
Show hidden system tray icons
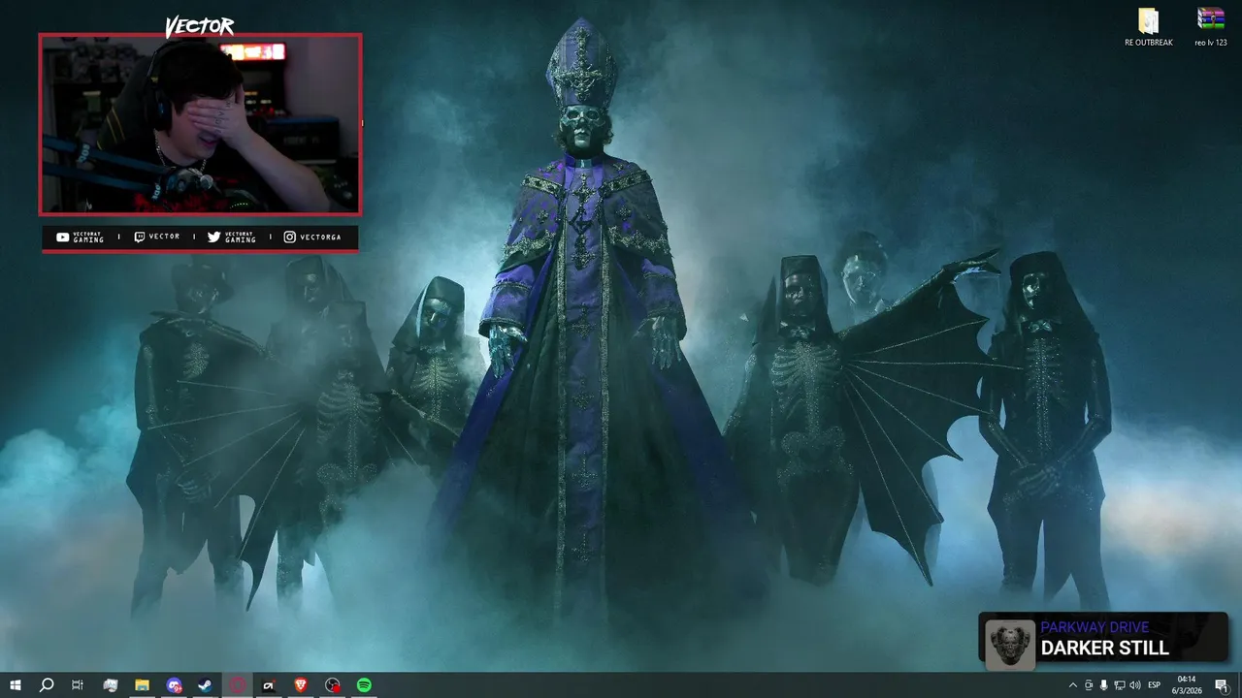pos(1072,685)
